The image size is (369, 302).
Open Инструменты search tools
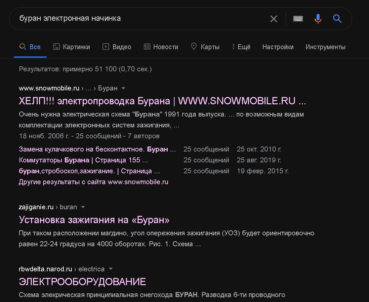pos(325,47)
